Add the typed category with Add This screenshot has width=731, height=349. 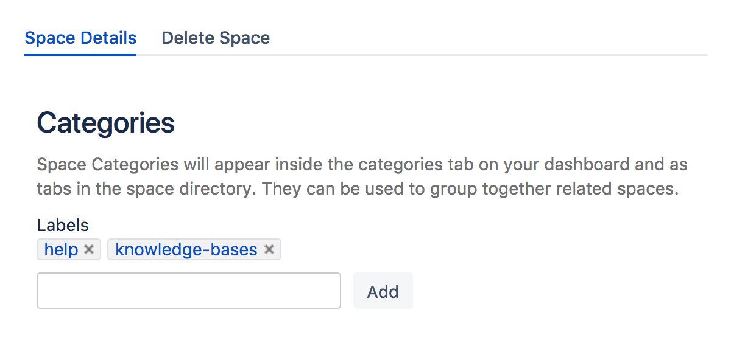click(x=383, y=291)
